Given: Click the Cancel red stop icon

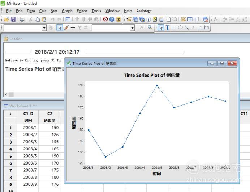Looking at the screenshot, I should click(x=105, y=19).
